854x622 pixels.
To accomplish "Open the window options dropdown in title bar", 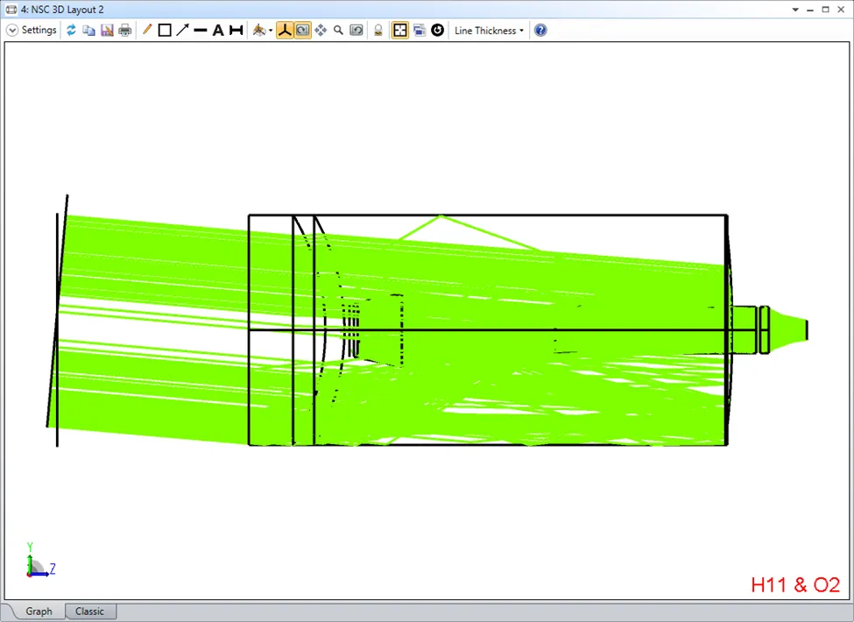I will pos(795,9).
